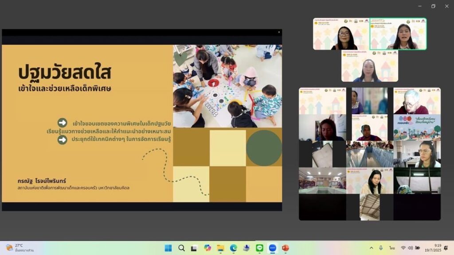The height and width of the screenshot is (255, 454).
Task: Open the LINE messenger taskbar icon
Action: tap(260, 248)
